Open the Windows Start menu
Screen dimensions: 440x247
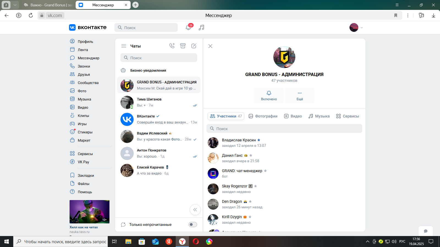7,242
